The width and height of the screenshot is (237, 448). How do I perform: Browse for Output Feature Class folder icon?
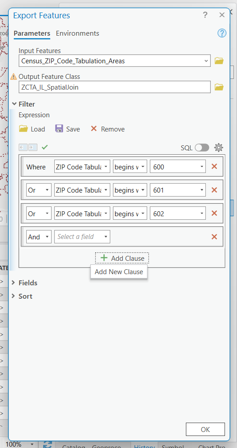[x=219, y=87]
